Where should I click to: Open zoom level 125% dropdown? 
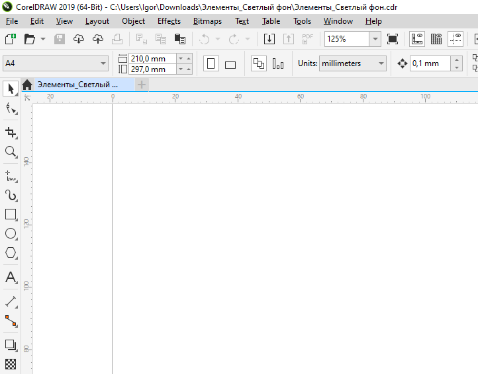click(375, 39)
